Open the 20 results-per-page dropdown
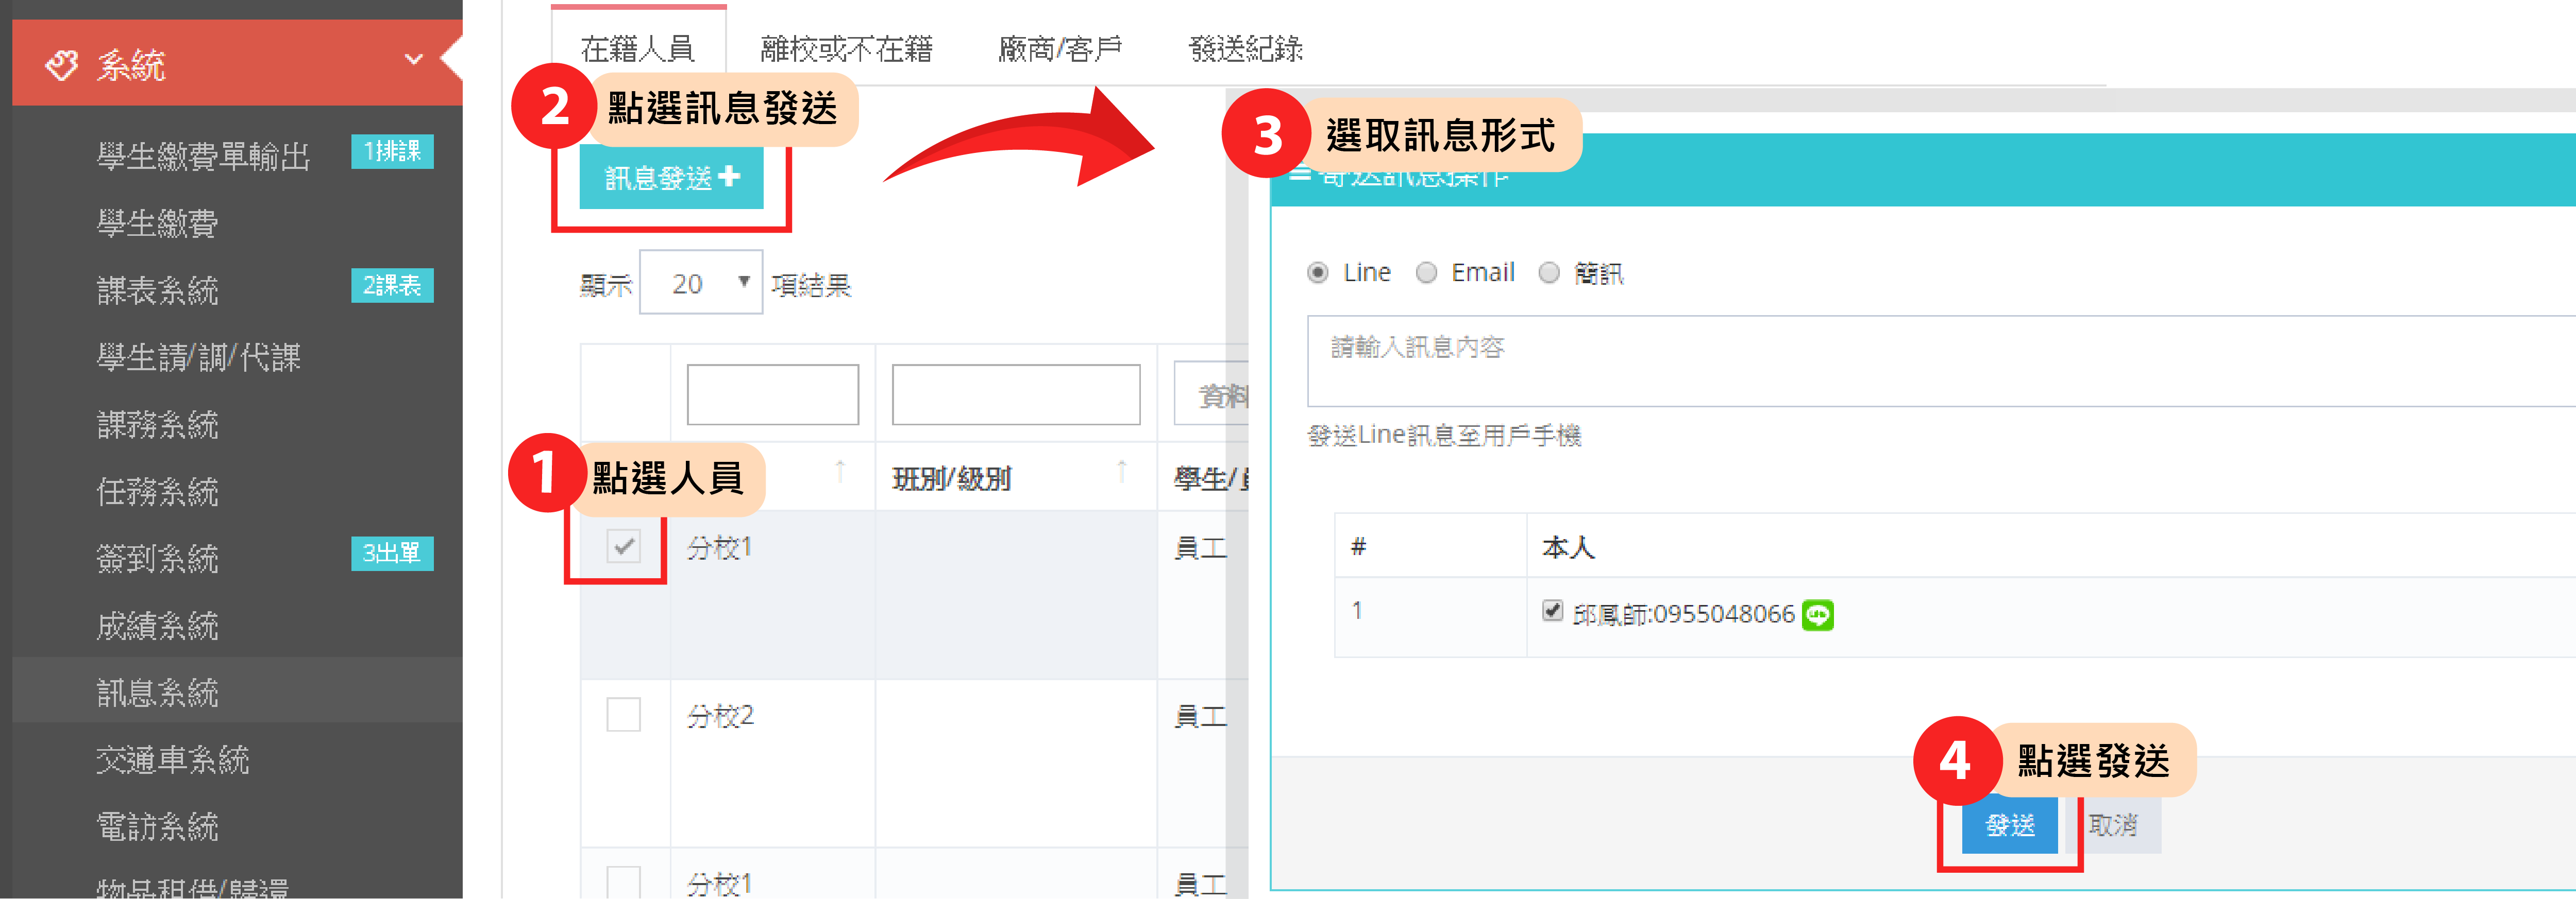Viewport: 2576px width, 899px height. pos(701,283)
